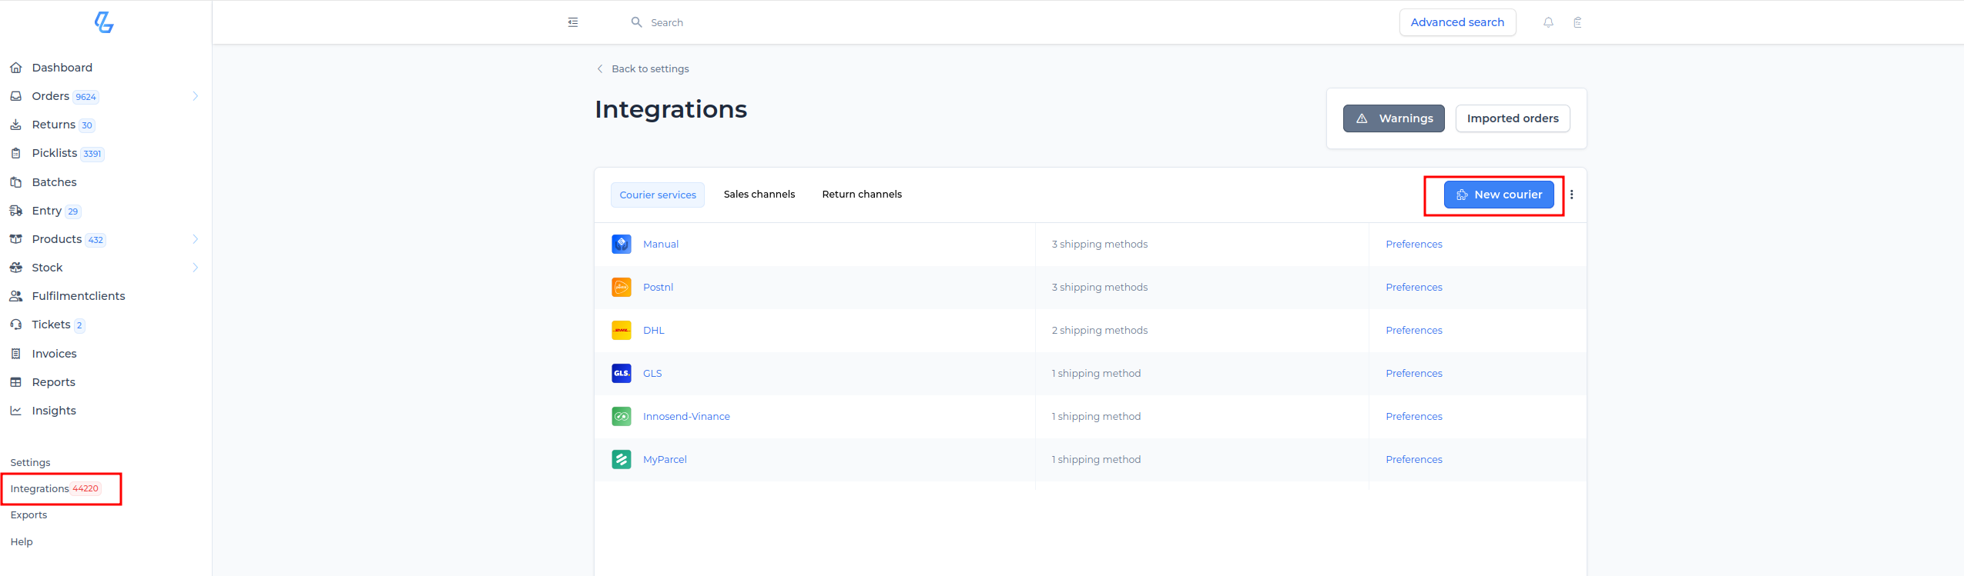The height and width of the screenshot is (576, 1964).
Task: Click the Postnl courier logo
Action: (622, 287)
